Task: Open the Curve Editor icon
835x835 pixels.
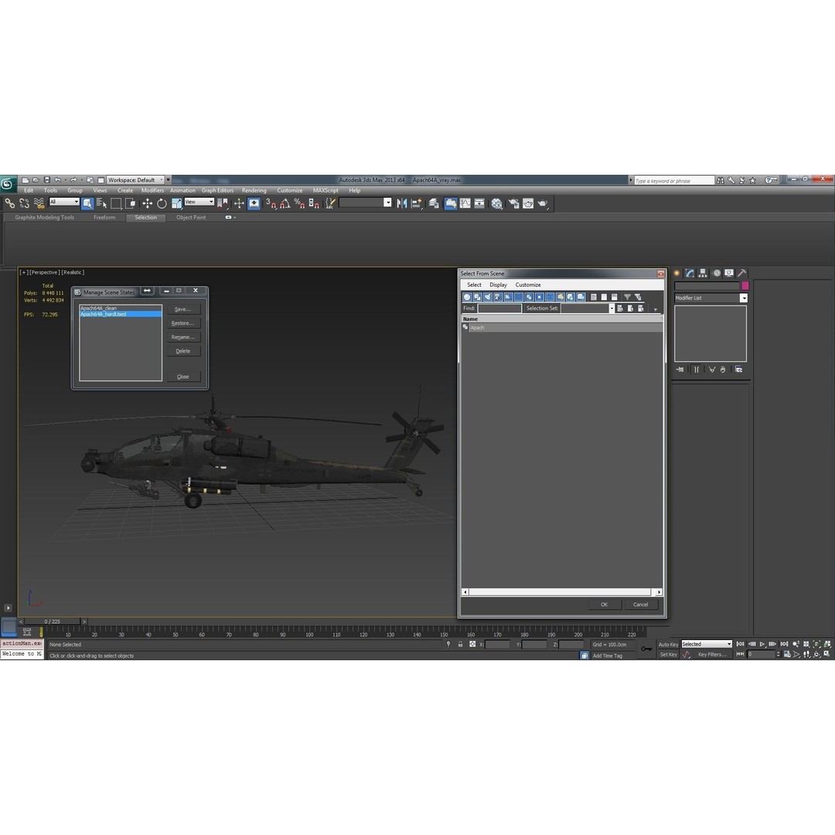Action: [465, 203]
